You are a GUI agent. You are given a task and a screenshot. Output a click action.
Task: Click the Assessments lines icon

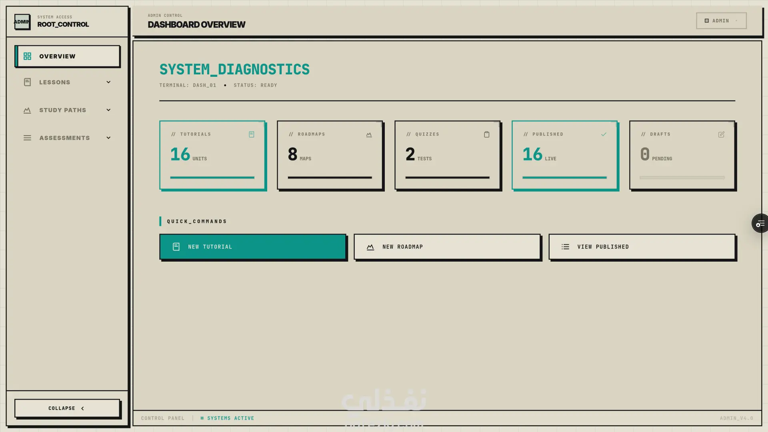(x=27, y=138)
